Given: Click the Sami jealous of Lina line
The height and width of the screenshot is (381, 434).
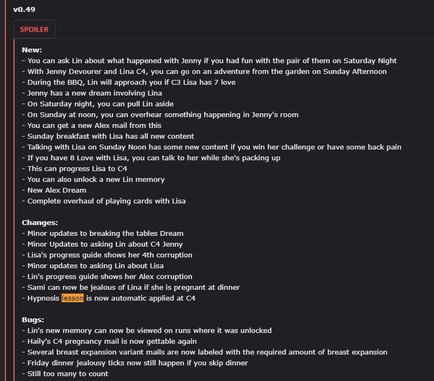Looking at the screenshot, I should click(x=133, y=287).
